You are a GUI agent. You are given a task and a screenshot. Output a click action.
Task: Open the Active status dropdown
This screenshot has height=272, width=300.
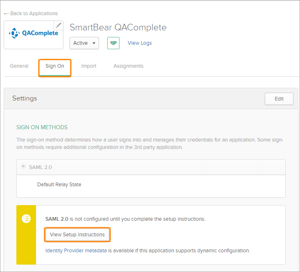84,43
